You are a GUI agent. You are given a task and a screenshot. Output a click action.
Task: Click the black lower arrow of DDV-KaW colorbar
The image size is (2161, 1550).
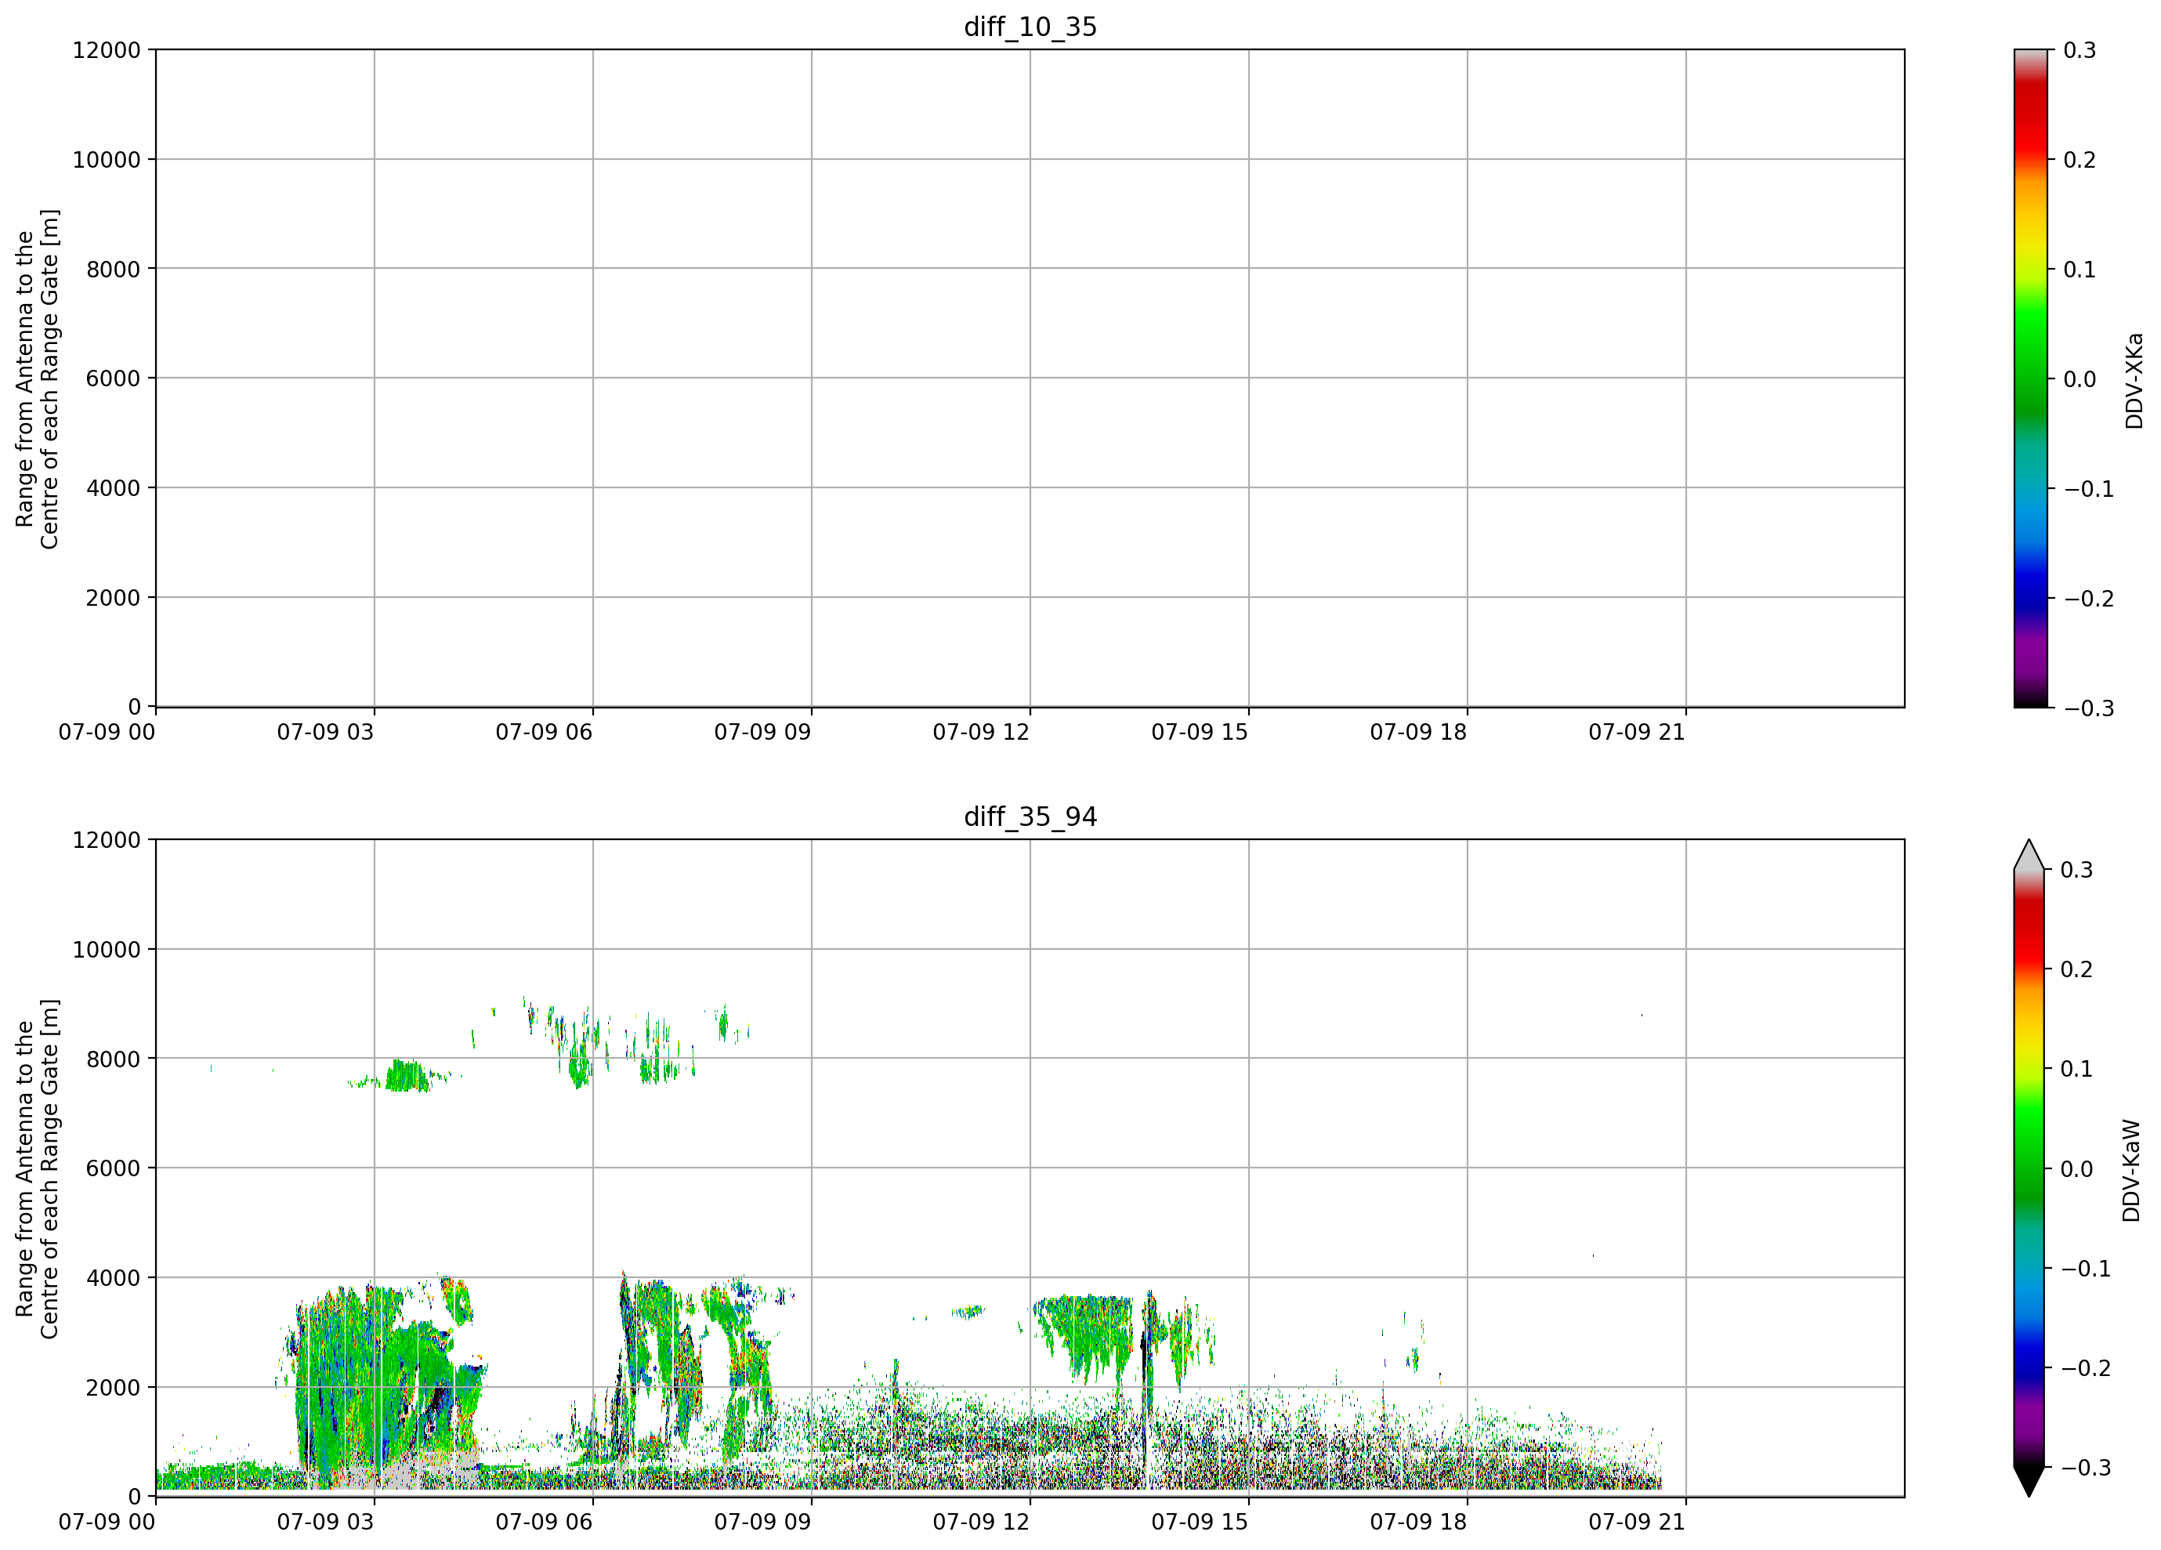click(x=2029, y=1481)
